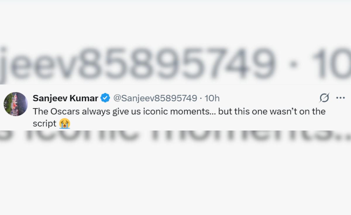This screenshot has width=351, height=215.
Task: Click the phrase this one in the tweet
Action: pyautogui.click(x=252, y=111)
